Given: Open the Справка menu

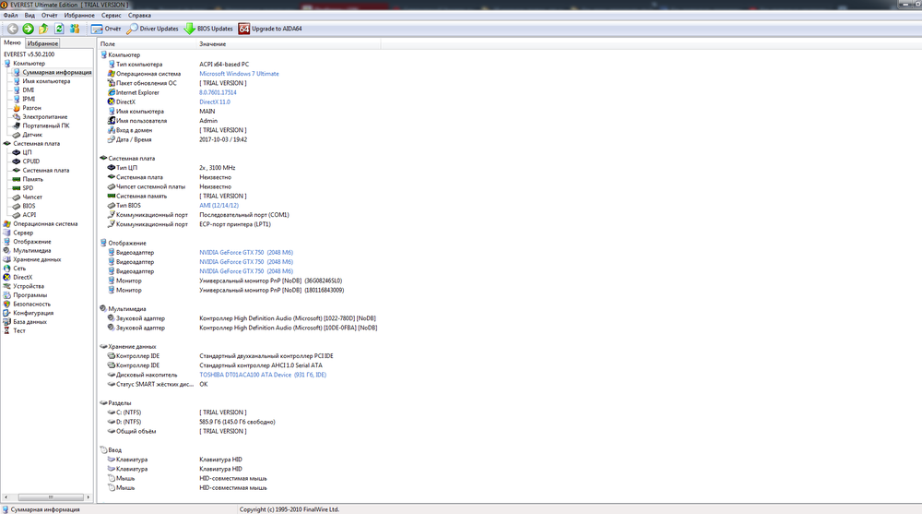Looking at the screenshot, I should [x=139, y=16].
